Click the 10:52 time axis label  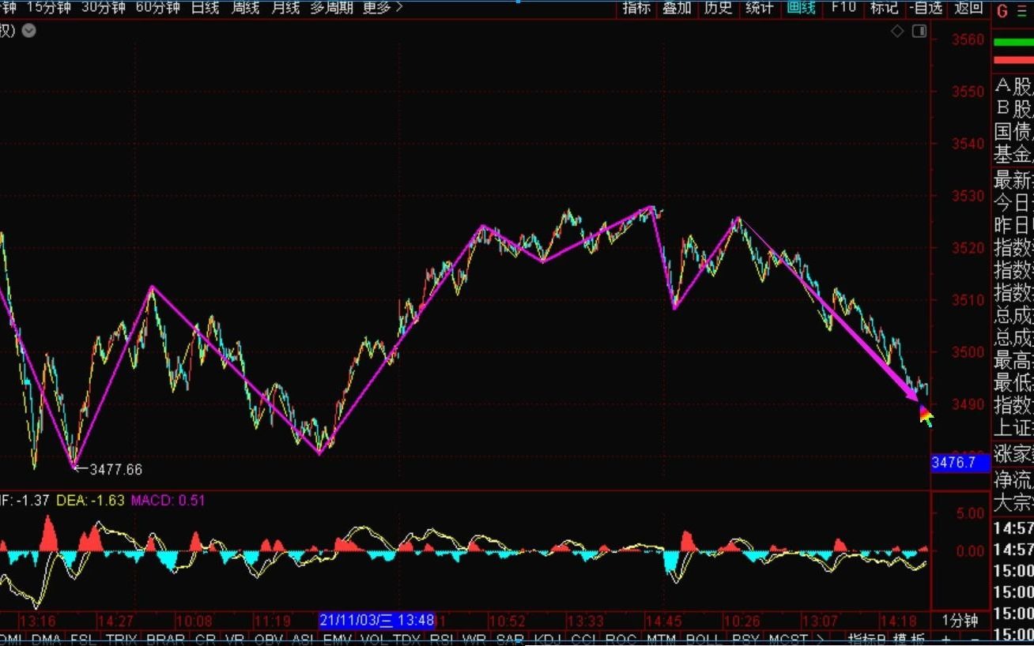507,620
